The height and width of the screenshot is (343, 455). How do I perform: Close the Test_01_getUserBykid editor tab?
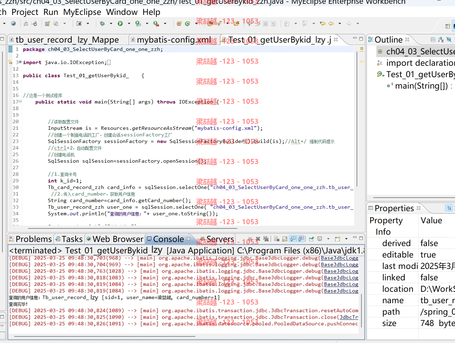[336, 39]
